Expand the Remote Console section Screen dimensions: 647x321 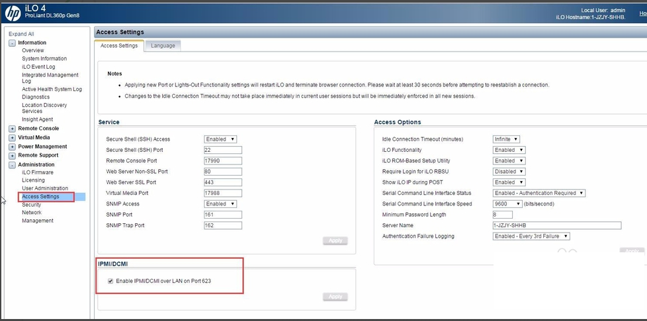pyautogui.click(x=13, y=129)
